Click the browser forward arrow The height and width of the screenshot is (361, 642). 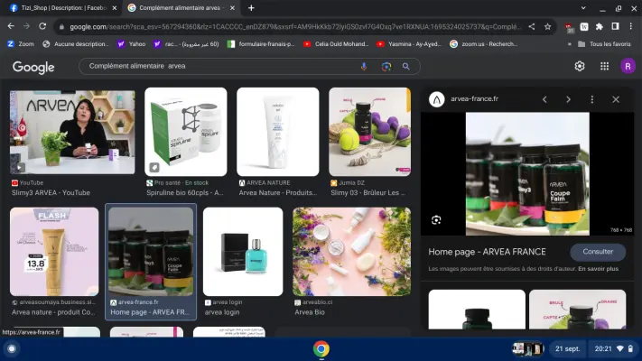[x=26, y=26]
